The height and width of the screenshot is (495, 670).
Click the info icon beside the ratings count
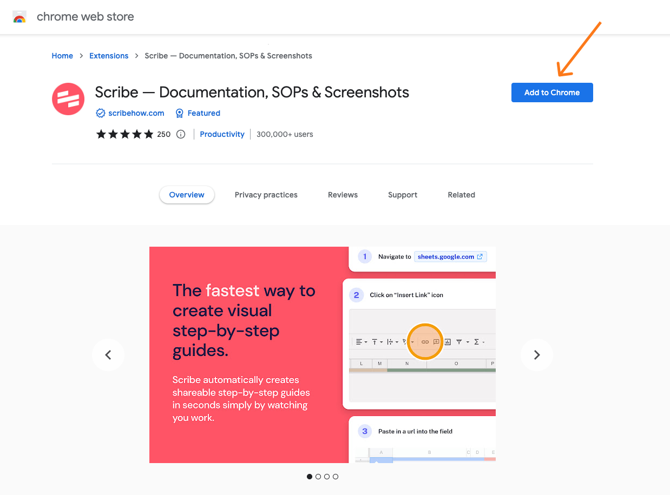(x=181, y=134)
